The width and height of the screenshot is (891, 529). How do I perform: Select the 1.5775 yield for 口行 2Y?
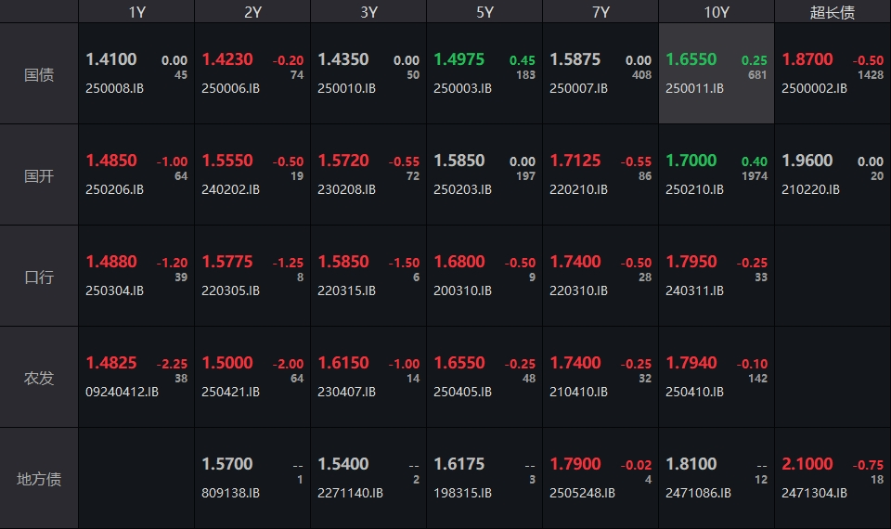click(x=226, y=262)
